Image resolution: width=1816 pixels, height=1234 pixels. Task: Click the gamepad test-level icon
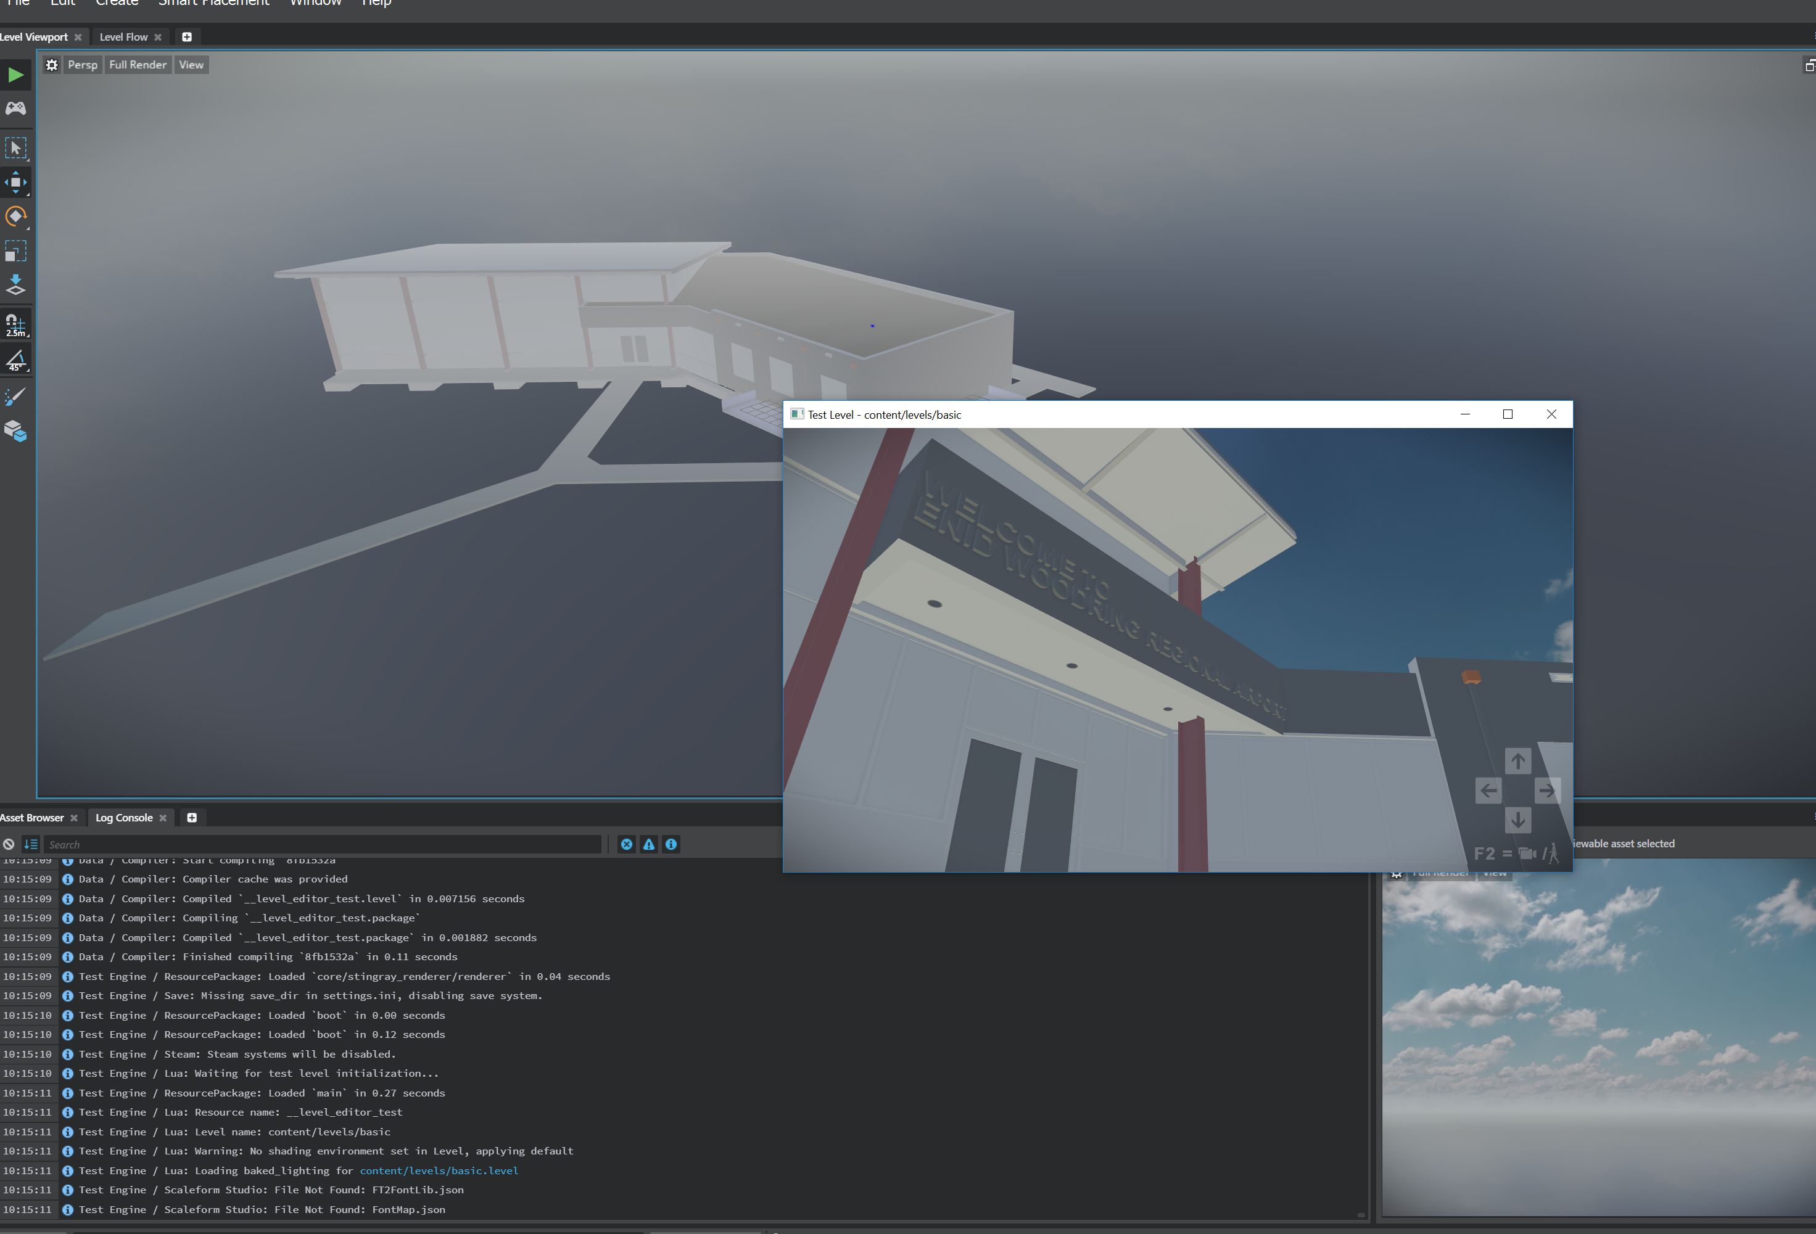tap(15, 109)
